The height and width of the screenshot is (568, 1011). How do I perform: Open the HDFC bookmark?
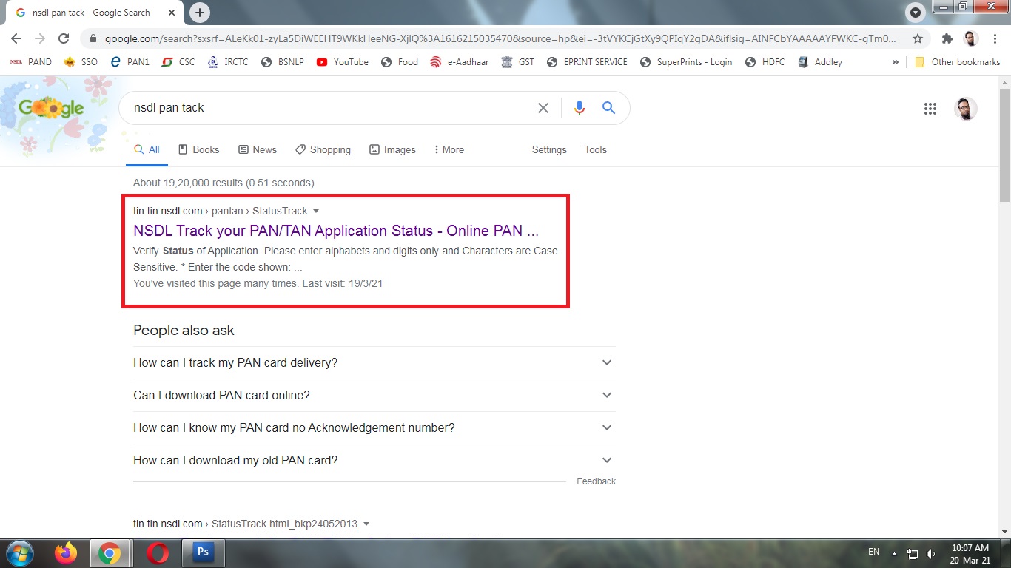[x=765, y=62]
